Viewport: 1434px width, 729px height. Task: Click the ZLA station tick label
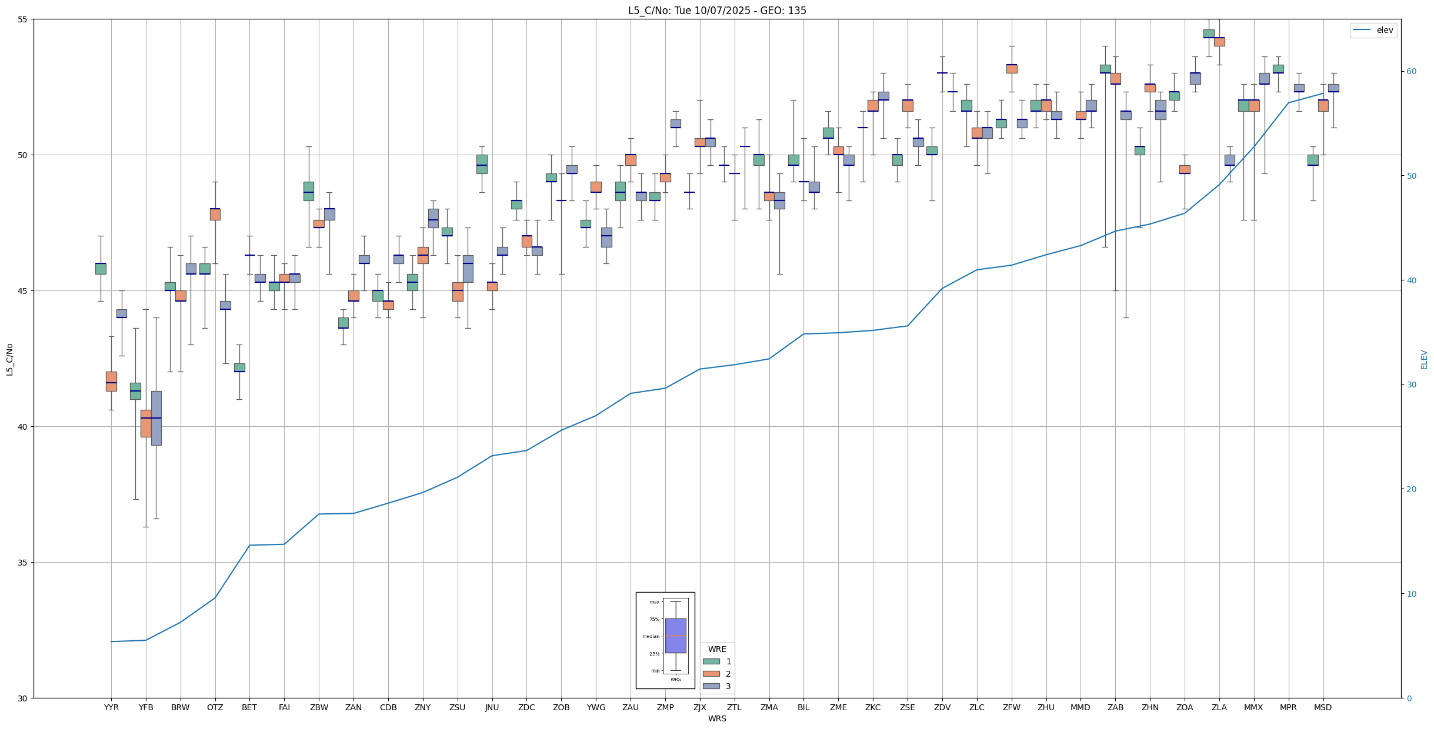(1219, 707)
